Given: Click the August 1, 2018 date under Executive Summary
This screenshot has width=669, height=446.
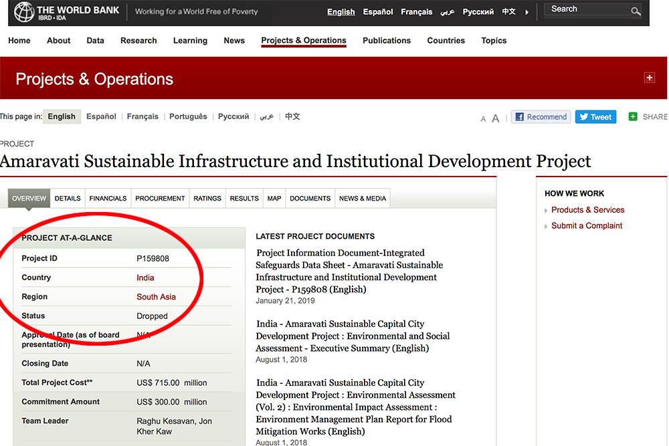Looking at the screenshot, I should pos(281,360).
